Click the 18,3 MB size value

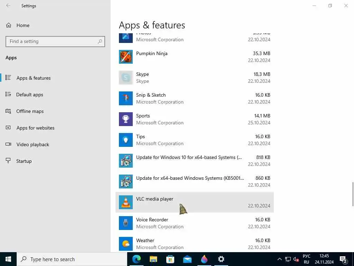(262, 74)
